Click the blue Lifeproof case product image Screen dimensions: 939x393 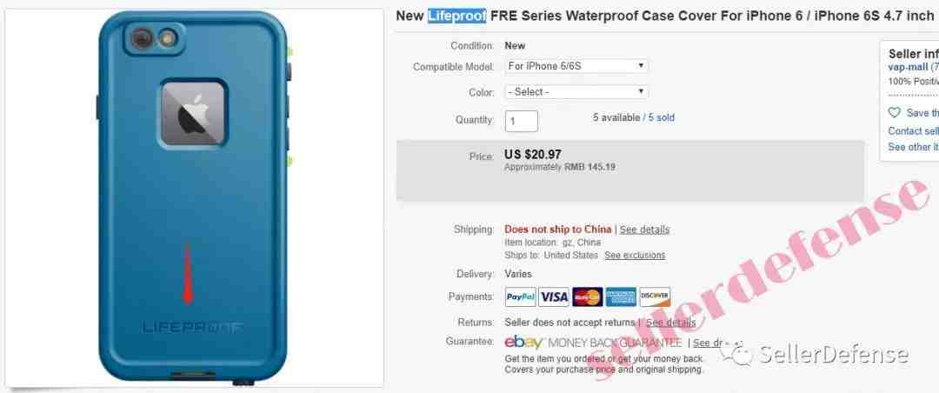point(194,197)
